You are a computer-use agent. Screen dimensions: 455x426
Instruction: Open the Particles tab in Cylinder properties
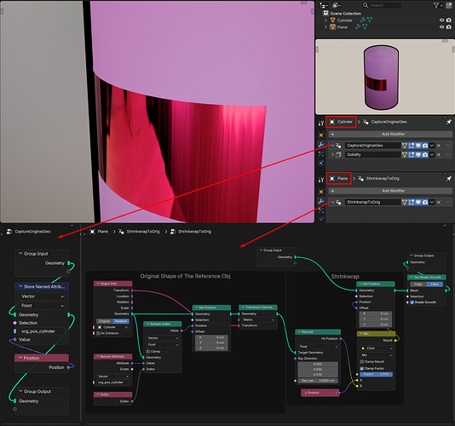point(321,154)
